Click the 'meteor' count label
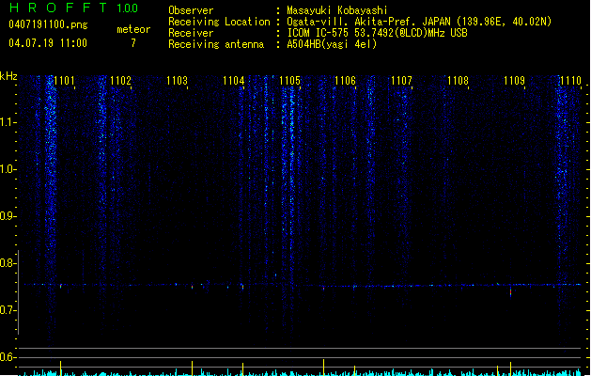 (133, 29)
